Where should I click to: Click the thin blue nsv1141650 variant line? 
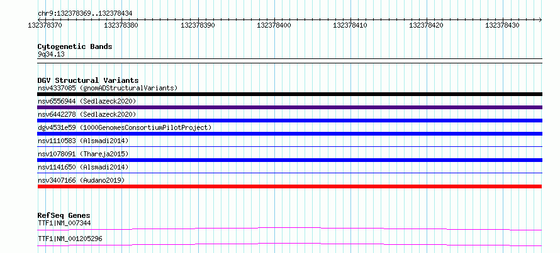(289, 173)
